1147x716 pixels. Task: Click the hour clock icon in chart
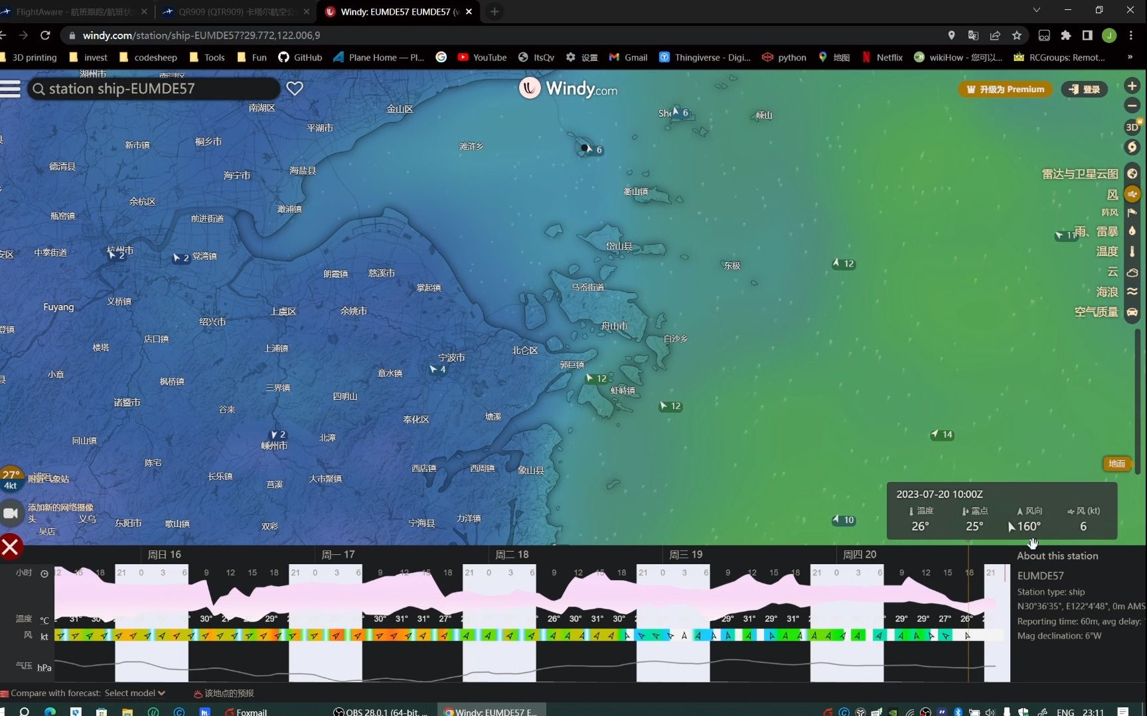(44, 573)
